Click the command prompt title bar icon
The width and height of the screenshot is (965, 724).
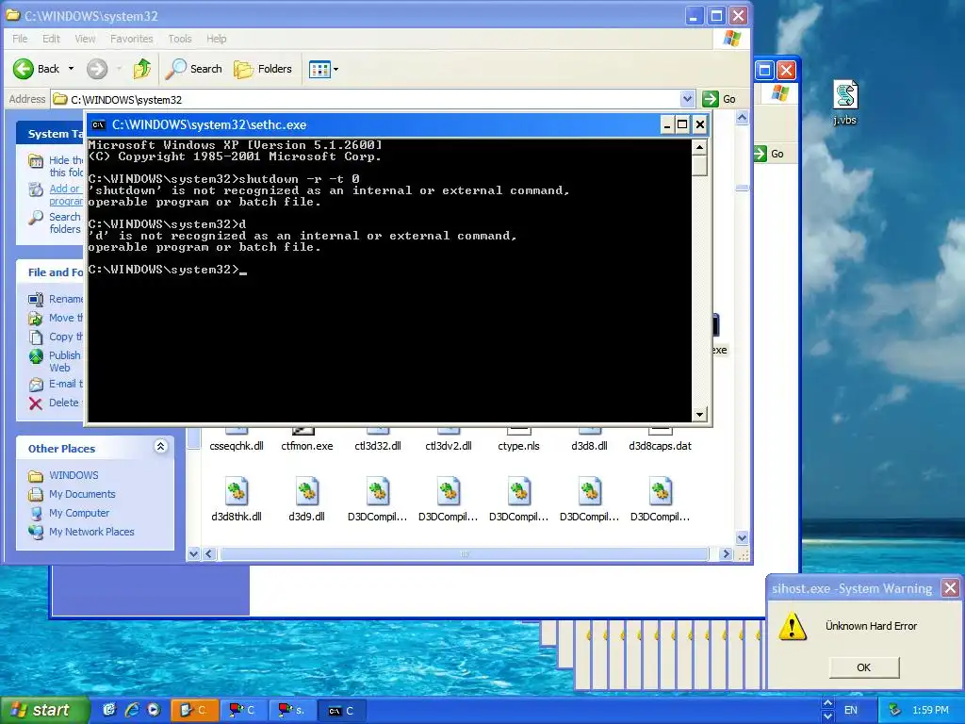point(98,125)
